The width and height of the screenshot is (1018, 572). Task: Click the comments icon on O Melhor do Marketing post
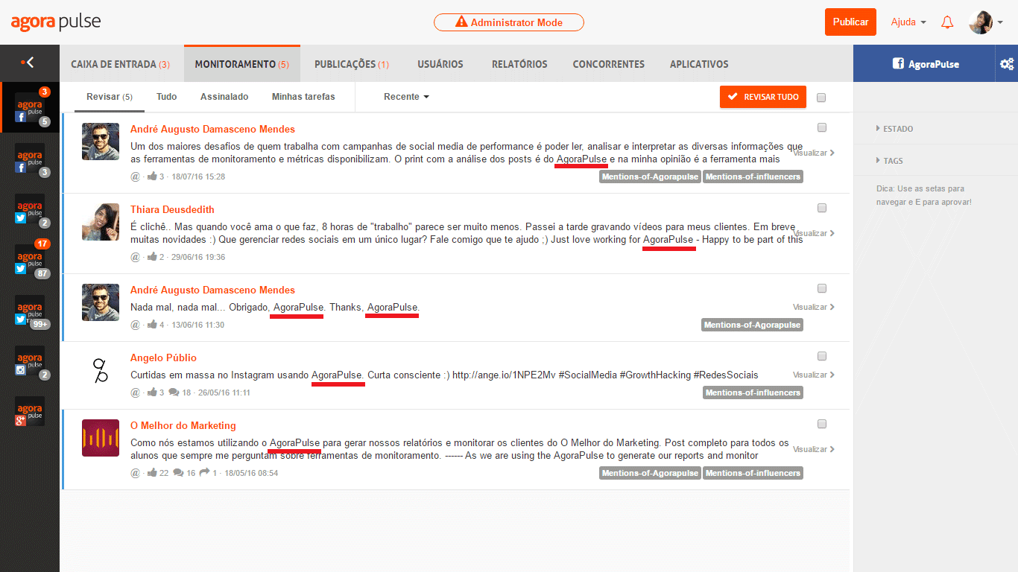pos(178,473)
